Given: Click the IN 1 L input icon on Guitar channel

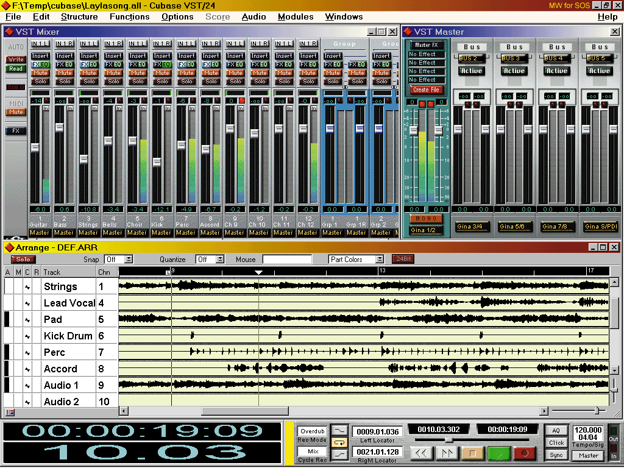Looking at the screenshot, I should [x=40, y=43].
